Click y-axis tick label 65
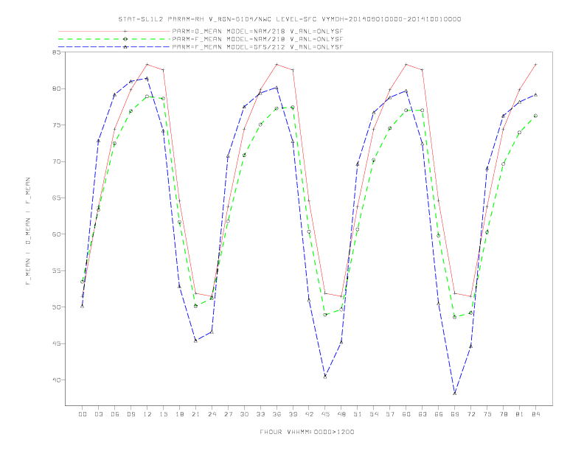 click(56, 198)
